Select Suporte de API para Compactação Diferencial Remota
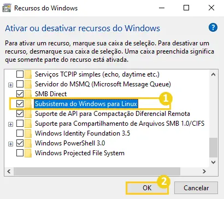Image resolution: width=224 pixels, height=199 pixels. pyautogui.click(x=113, y=114)
